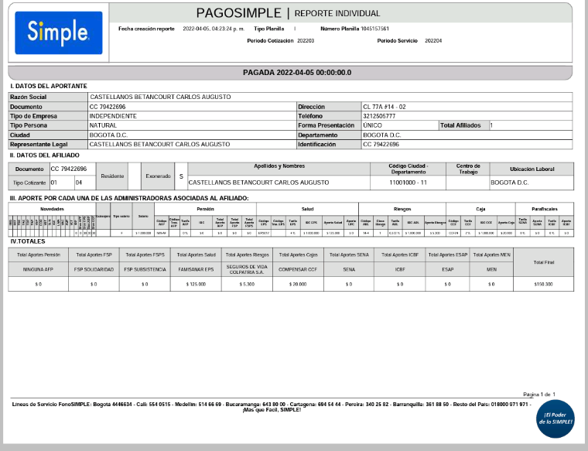Click the Forma Presentación value ÚNICO

pyautogui.click(x=372, y=125)
